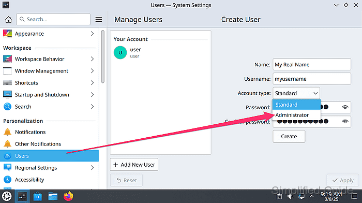Open Firefox from the taskbar
Image resolution: width=362 pixels, height=203 pixels.
68,196
